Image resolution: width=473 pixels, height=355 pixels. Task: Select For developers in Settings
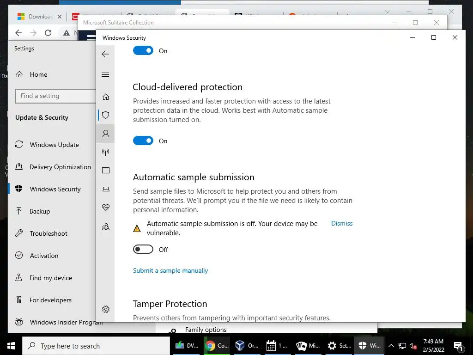[52, 300]
